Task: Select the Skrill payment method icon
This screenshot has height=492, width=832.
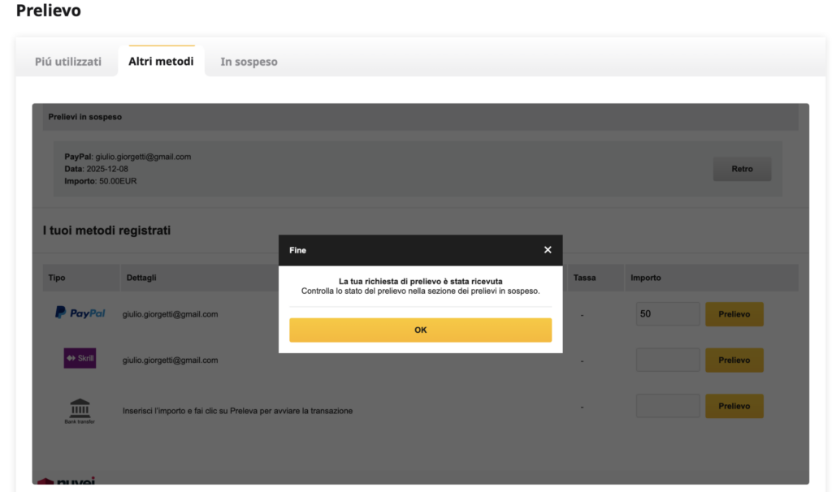Action: [79, 359]
